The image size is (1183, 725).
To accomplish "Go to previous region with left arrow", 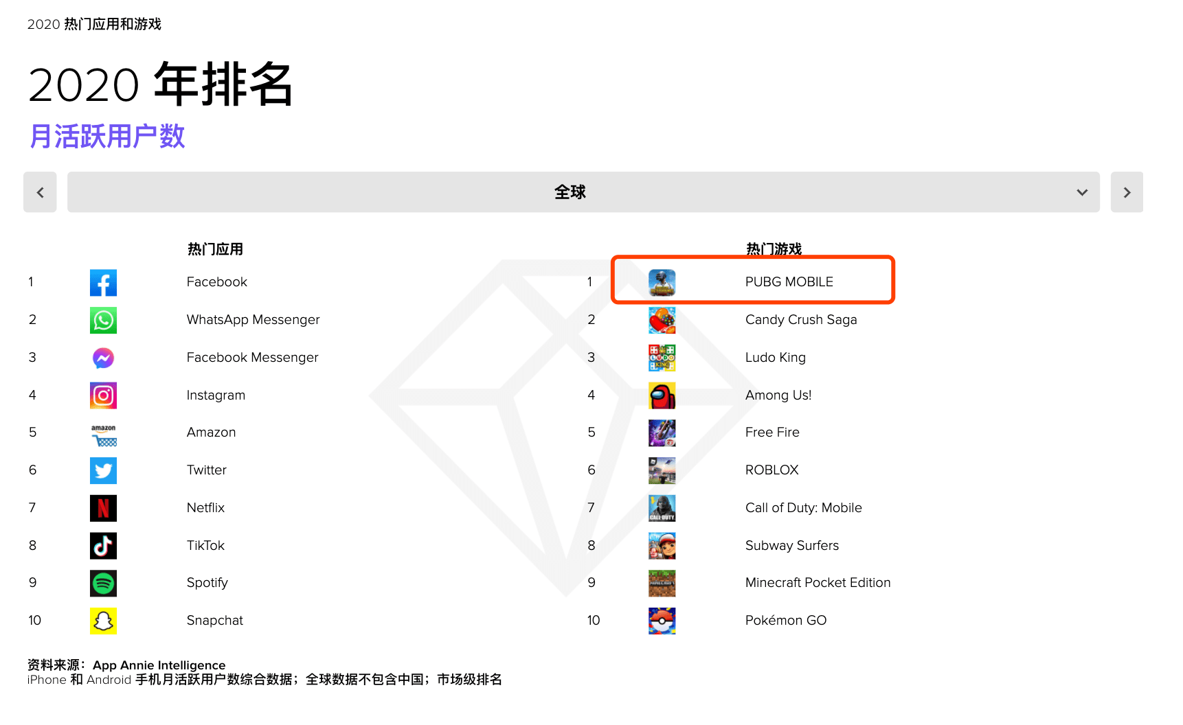I will 40,192.
